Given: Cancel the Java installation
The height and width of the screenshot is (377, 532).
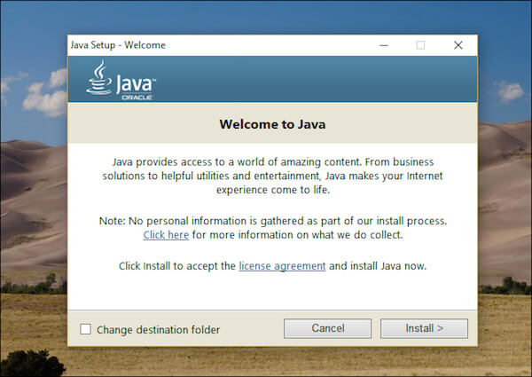Looking at the screenshot, I should click(328, 328).
